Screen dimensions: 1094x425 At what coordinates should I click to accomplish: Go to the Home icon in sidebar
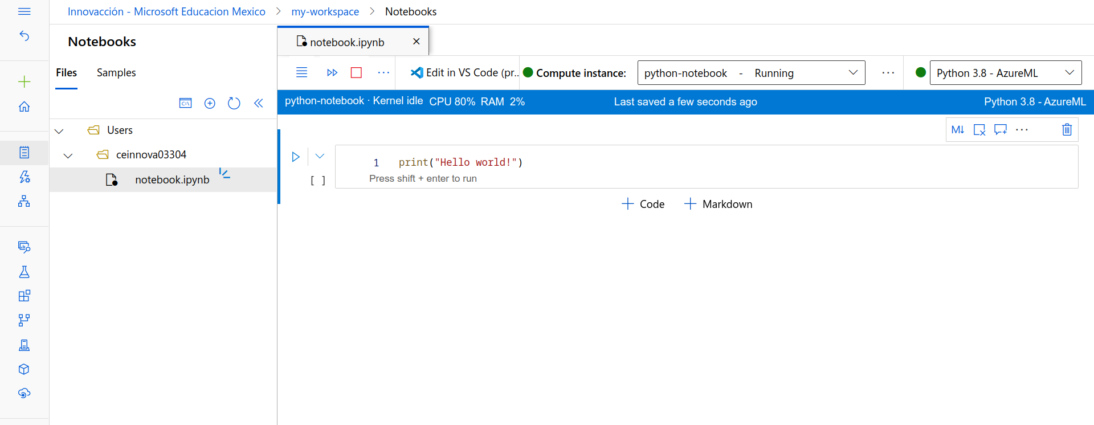[25, 107]
